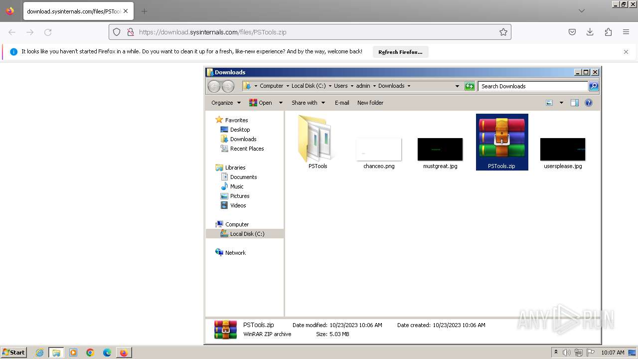Screen dimensions: 638x359
Task: Select usersplease.jpg file
Action: pyautogui.click(x=563, y=153)
